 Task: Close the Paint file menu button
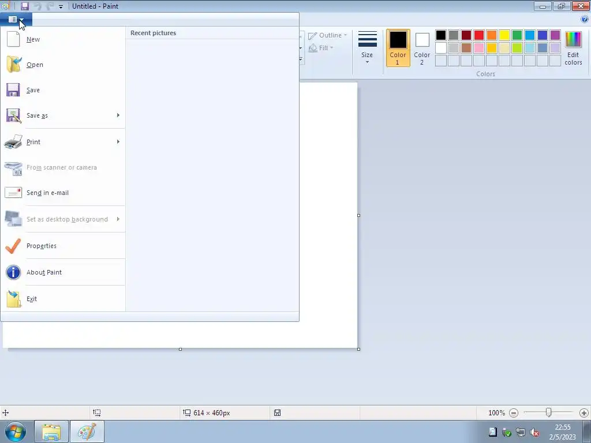coord(16,19)
